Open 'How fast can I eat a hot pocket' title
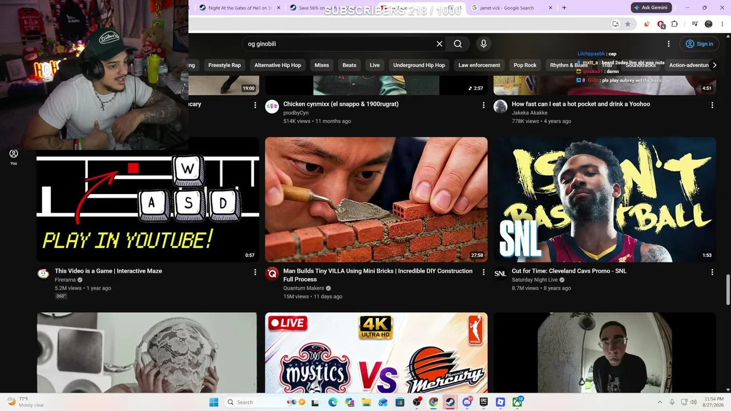Image resolution: width=731 pixels, height=411 pixels. pyautogui.click(x=581, y=104)
